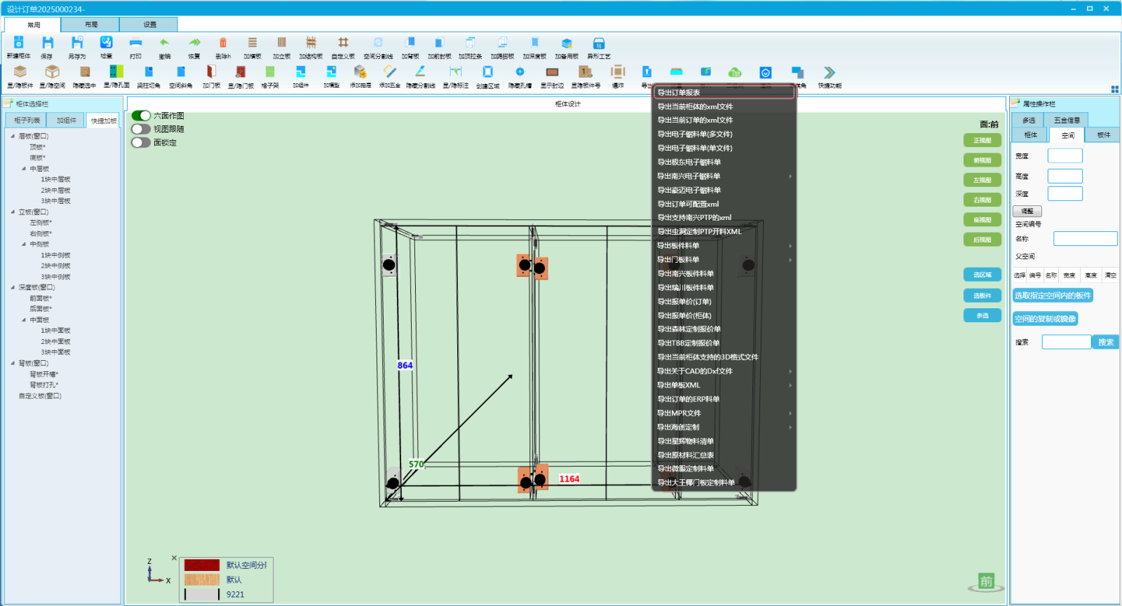Turn off the 六面作图 toggle
This screenshot has width=1122, height=606.
pyautogui.click(x=141, y=116)
